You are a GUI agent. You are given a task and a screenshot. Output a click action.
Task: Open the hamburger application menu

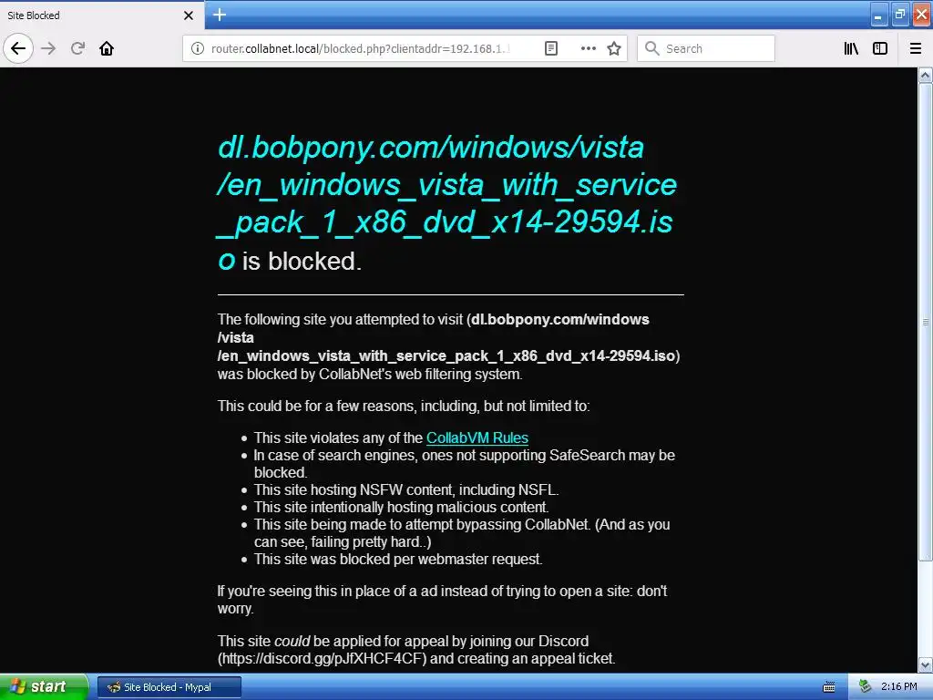pyautogui.click(x=916, y=48)
